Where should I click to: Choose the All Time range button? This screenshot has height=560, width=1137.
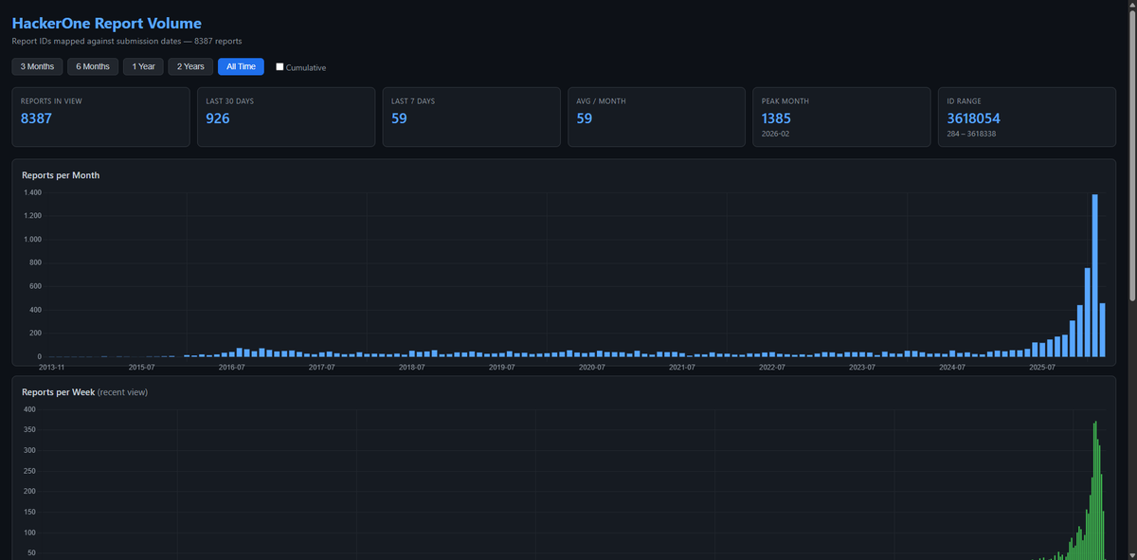click(241, 66)
